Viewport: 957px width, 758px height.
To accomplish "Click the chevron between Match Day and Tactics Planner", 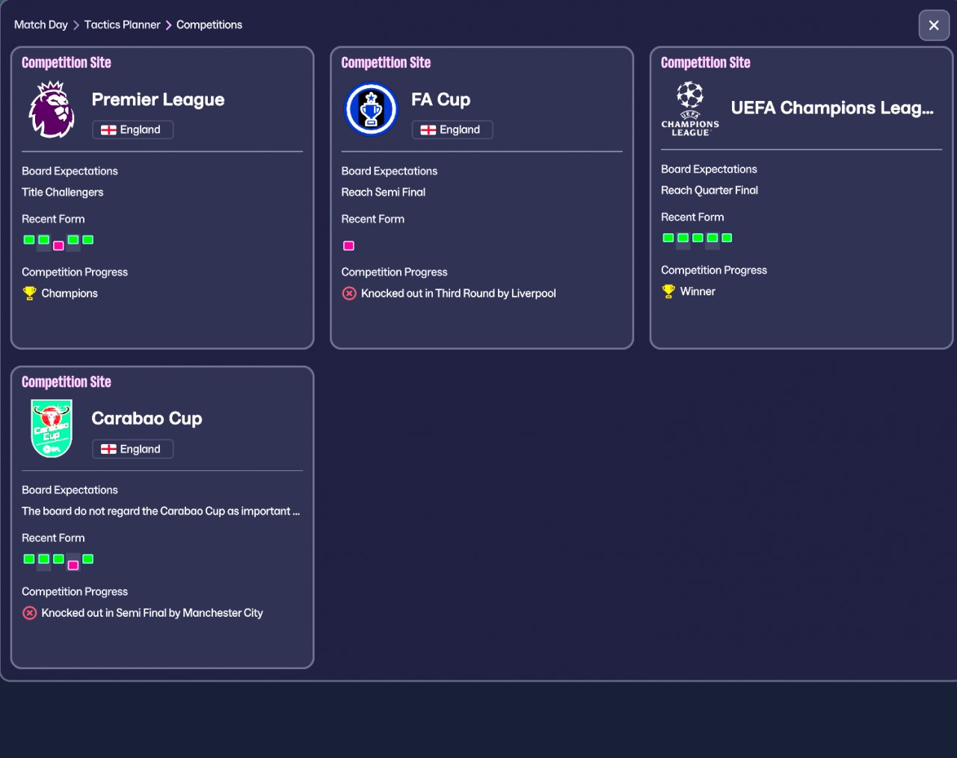I will point(76,25).
